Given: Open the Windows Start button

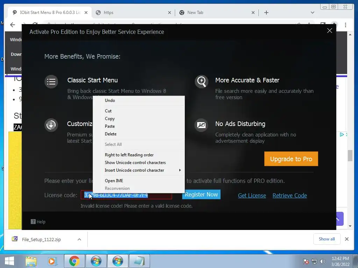Looking at the screenshot, I should point(9,261).
